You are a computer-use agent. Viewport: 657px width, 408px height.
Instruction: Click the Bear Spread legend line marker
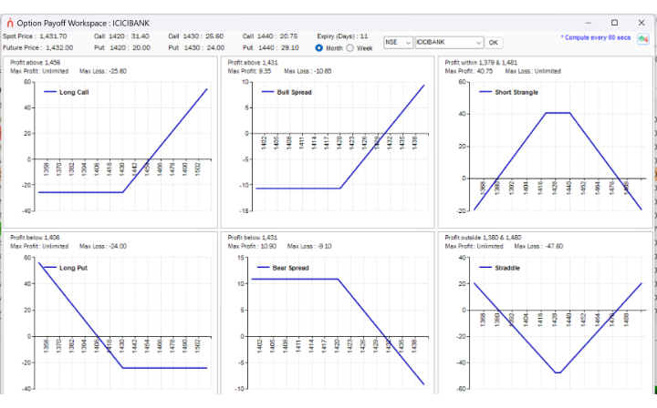coord(263,268)
